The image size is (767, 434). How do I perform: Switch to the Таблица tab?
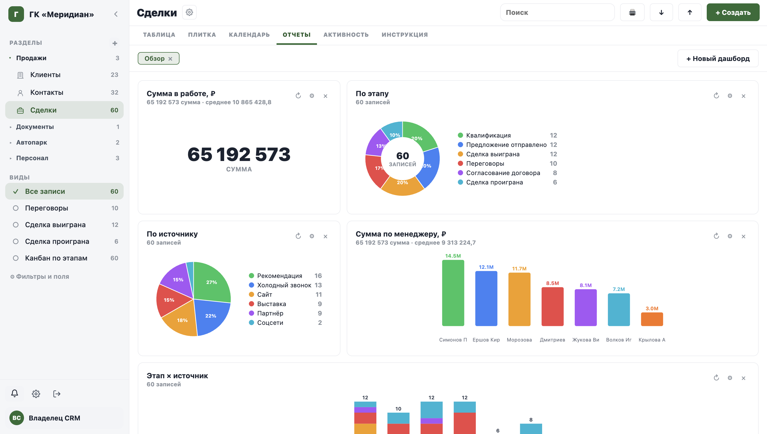(159, 35)
